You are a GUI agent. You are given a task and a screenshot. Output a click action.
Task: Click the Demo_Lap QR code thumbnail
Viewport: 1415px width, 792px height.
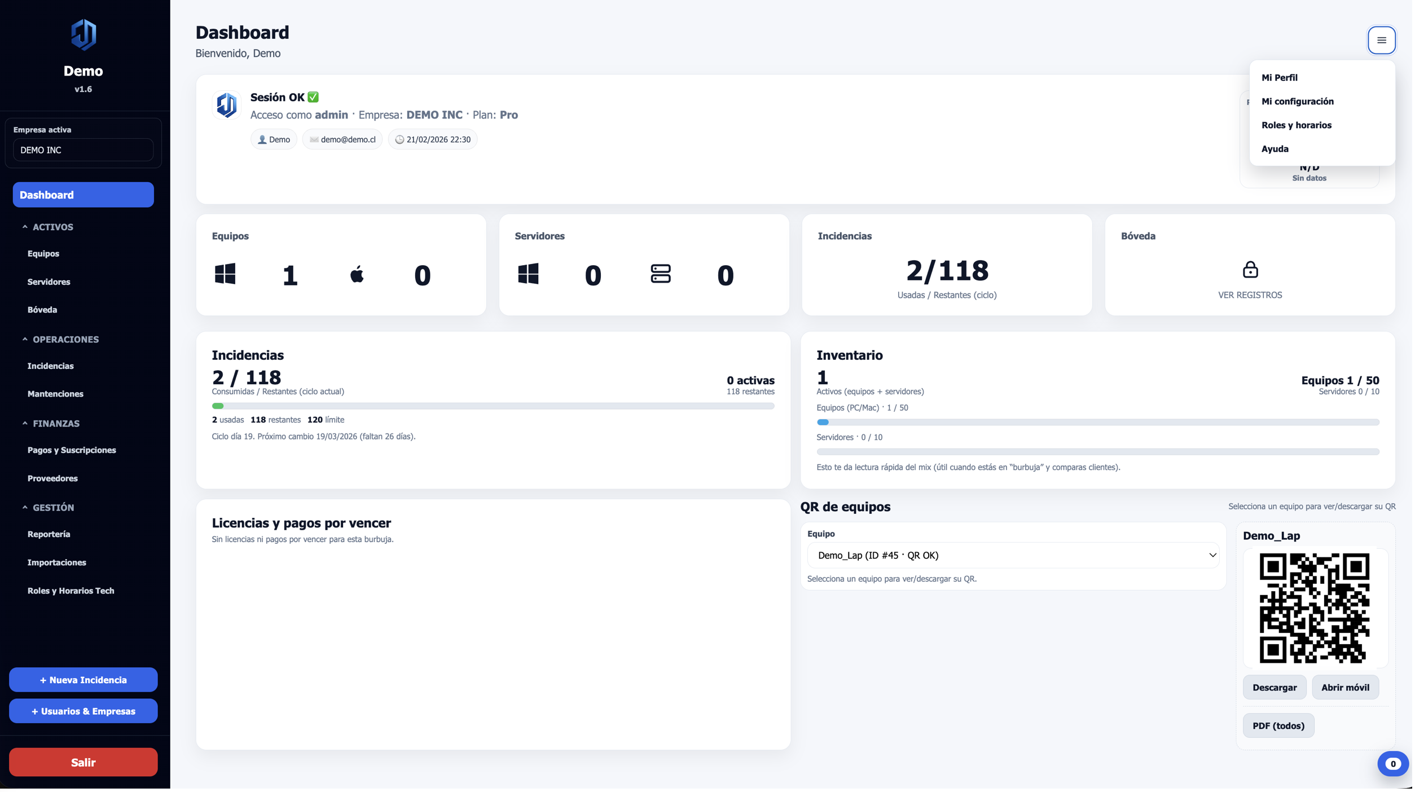(1315, 608)
